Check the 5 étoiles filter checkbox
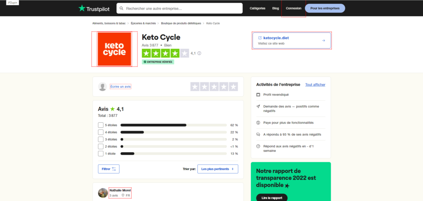 pyautogui.click(x=101, y=125)
